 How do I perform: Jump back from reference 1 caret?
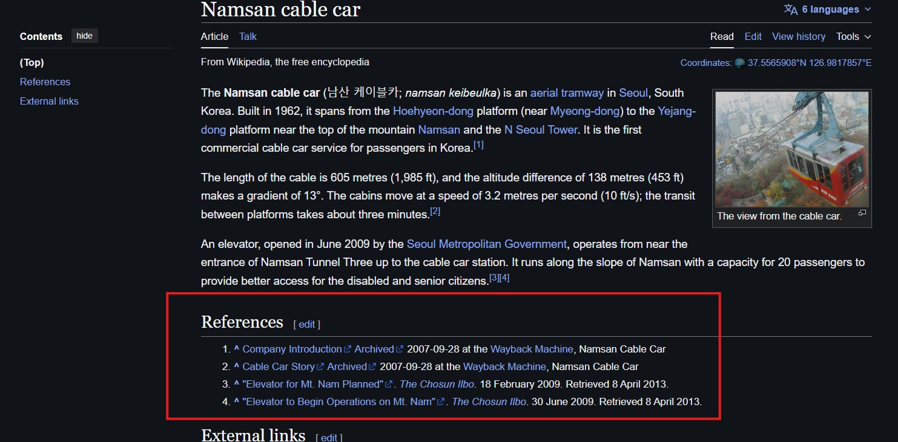click(237, 349)
